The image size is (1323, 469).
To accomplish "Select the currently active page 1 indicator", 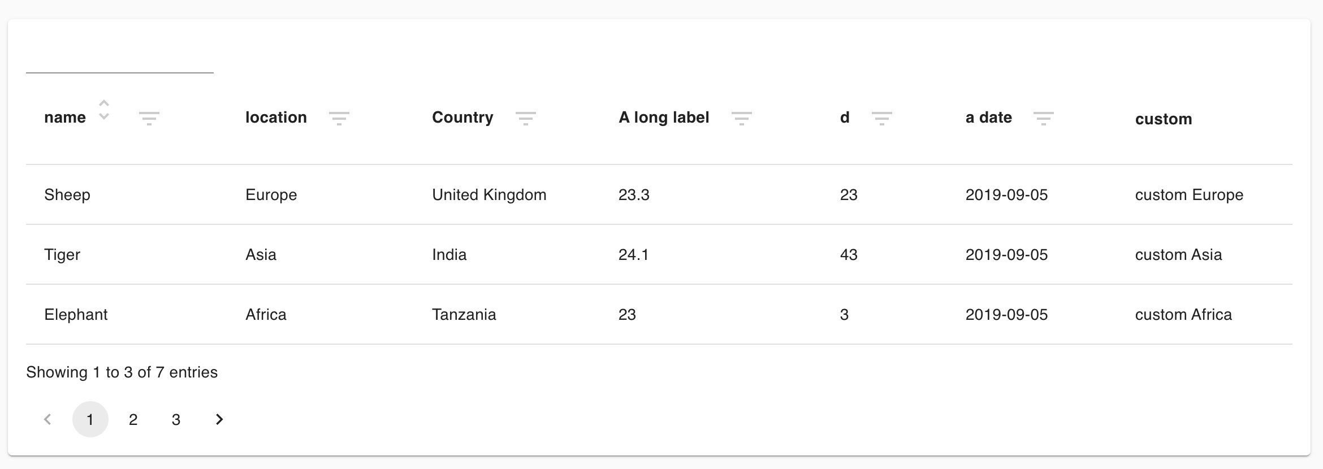I will [90, 419].
